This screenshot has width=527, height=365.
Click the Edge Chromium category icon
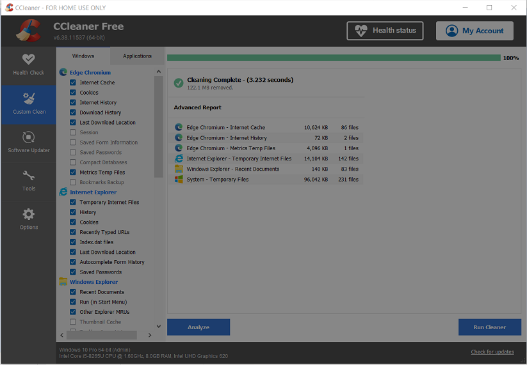click(x=63, y=72)
